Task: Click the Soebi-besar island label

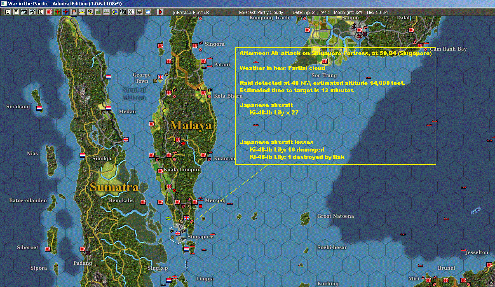Action: pyautogui.click(x=332, y=247)
